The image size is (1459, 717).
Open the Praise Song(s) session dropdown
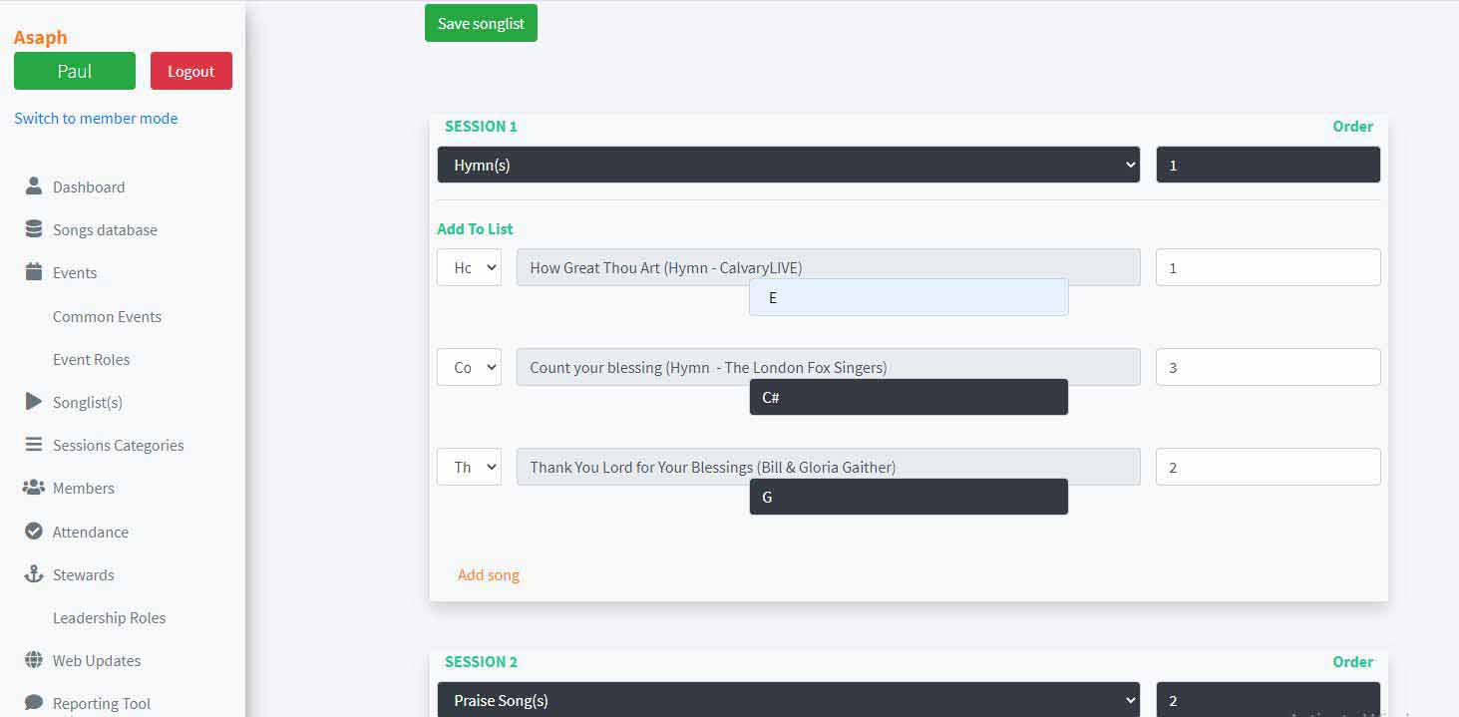[x=788, y=700]
